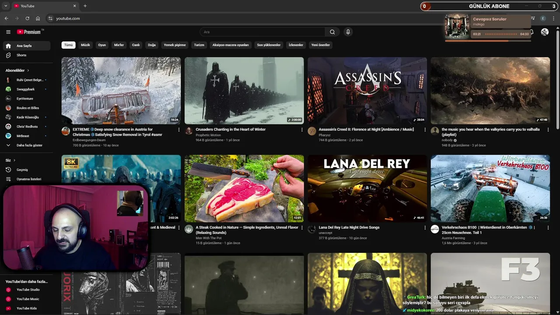Select the Oyun filter chip
Screen dimensions: 560x315
coord(102,45)
